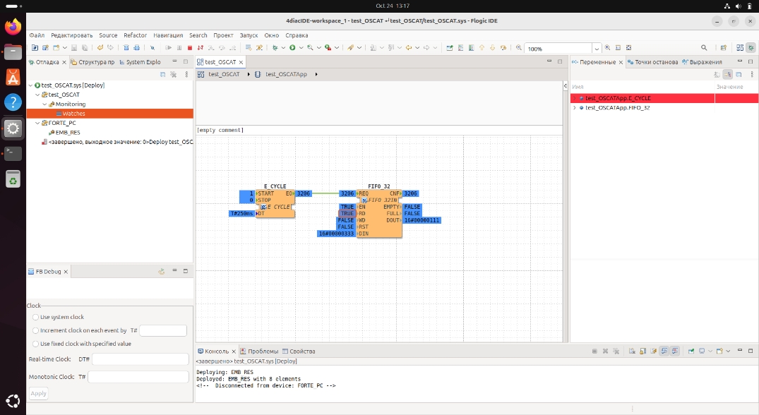Click the Disconnect icon in debug toolbar
The width and height of the screenshot is (759, 415).
[200, 48]
